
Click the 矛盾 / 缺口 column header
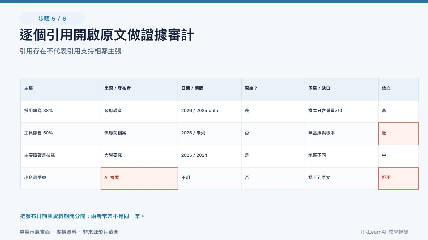point(342,88)
